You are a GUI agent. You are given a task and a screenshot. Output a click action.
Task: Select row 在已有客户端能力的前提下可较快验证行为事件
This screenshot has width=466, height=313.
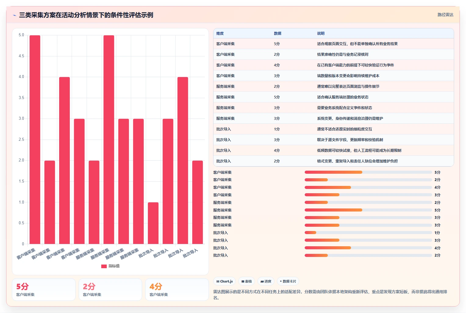coord(333,65)
